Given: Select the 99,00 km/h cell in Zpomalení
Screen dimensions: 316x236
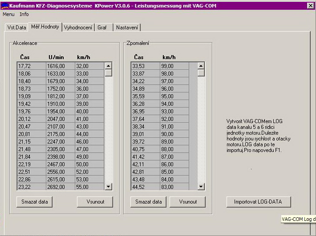Looking at the screenshot, I should point(174,66).
